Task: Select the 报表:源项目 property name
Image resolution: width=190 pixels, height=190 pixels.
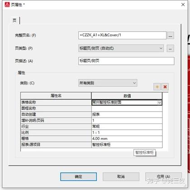Action: [x=56, y=145]
